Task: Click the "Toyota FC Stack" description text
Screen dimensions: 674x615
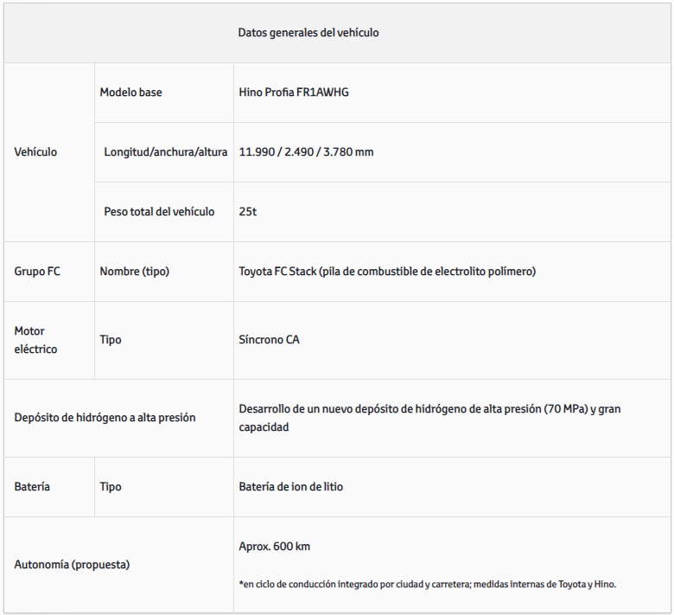Action: tap(387, 272)
